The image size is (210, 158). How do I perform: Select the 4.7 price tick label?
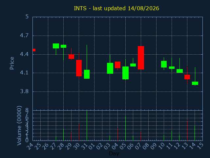24,36
